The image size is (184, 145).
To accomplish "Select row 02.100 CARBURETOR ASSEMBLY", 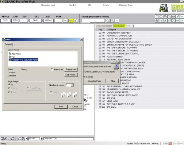I will [140, 33].
